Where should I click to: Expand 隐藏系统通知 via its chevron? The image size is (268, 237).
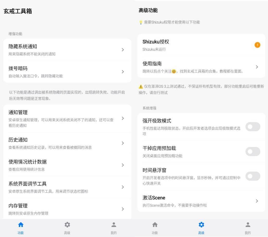[x=123, y=50]
